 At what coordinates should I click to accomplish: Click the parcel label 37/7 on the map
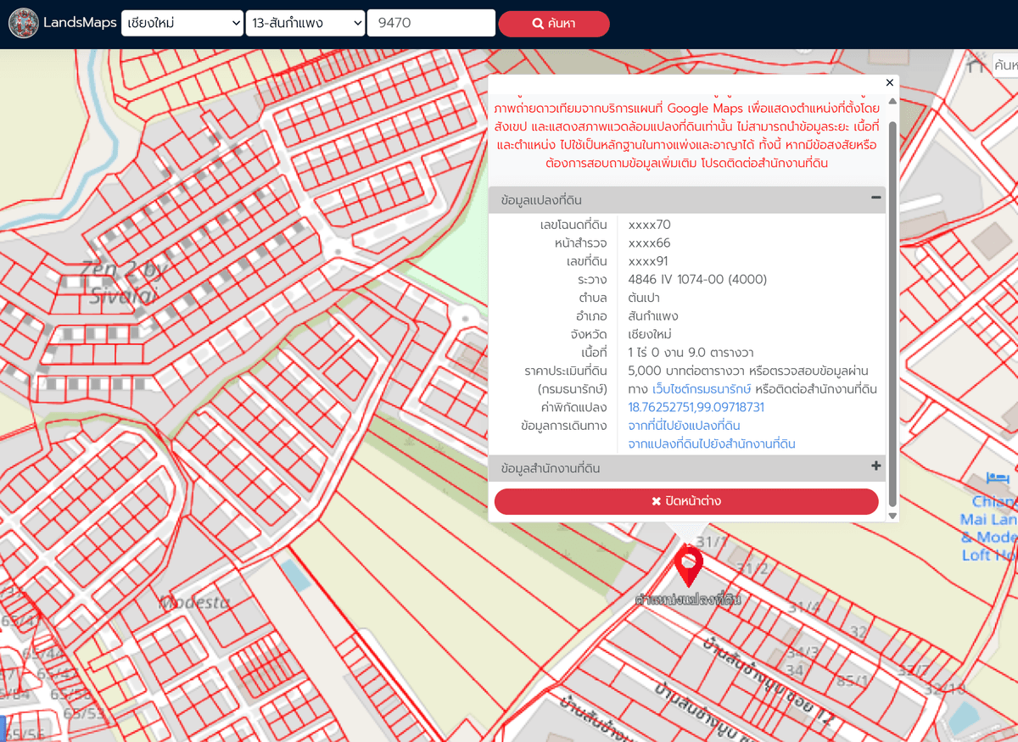(x=914, y=670)
